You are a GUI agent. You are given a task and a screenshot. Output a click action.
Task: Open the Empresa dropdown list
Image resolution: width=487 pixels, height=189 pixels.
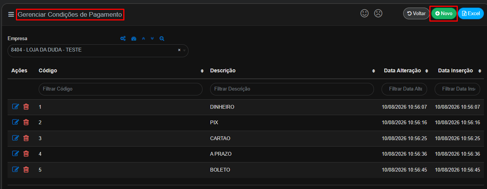98,50
